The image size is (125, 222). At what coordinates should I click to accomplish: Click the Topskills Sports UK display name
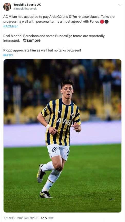point(27,5)
